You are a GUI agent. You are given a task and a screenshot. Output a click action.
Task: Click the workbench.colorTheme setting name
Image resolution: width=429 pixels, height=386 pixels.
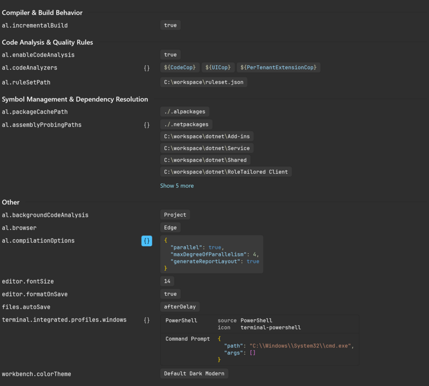tap(37, 374)
